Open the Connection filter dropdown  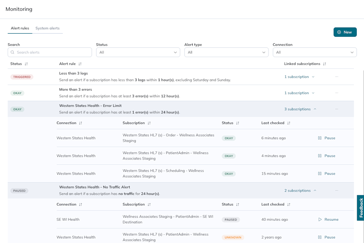point(315,52)
